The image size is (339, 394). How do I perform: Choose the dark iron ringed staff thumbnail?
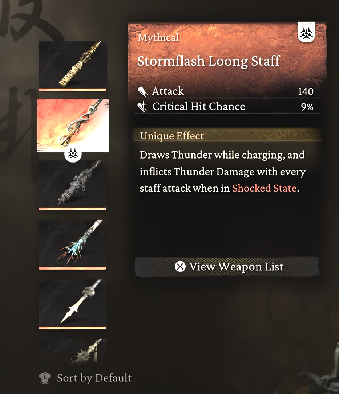click(72, 185)
